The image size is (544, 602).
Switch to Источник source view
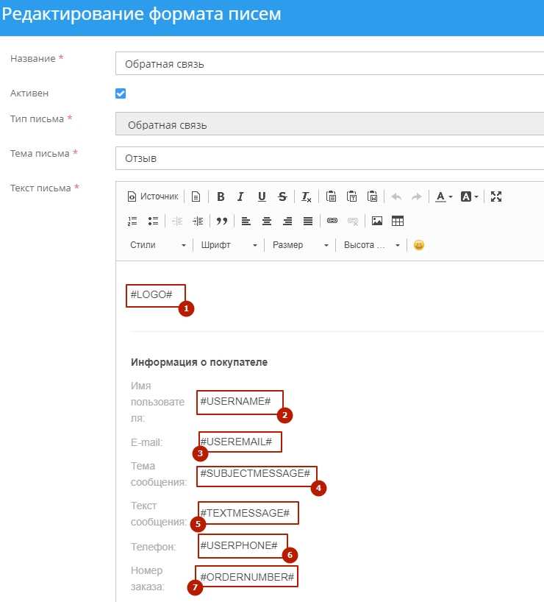(153, 196)
